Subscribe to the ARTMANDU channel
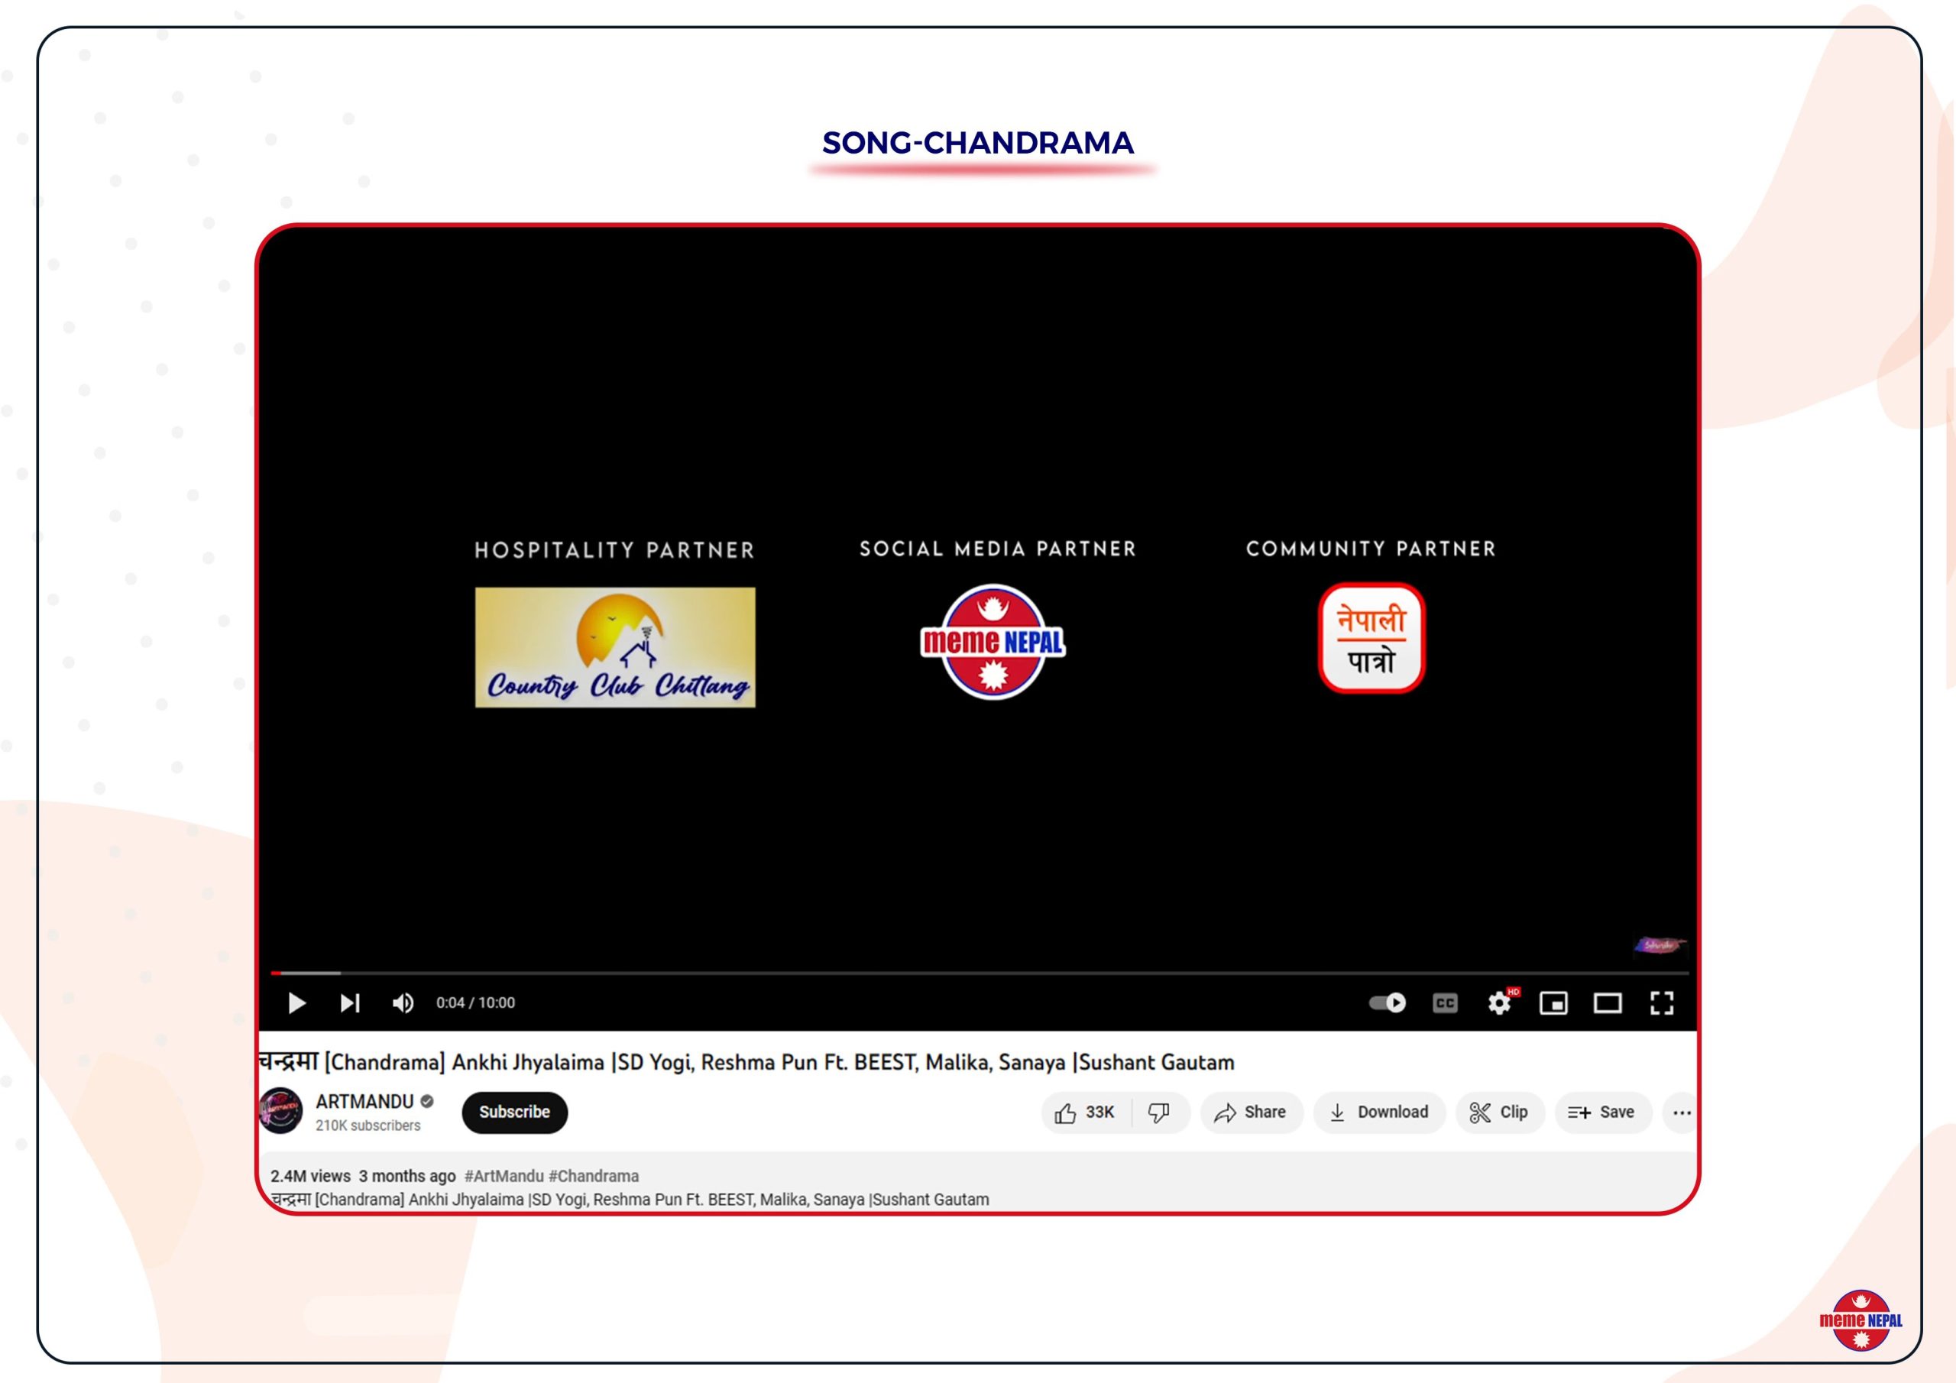 click(514, 1112)
